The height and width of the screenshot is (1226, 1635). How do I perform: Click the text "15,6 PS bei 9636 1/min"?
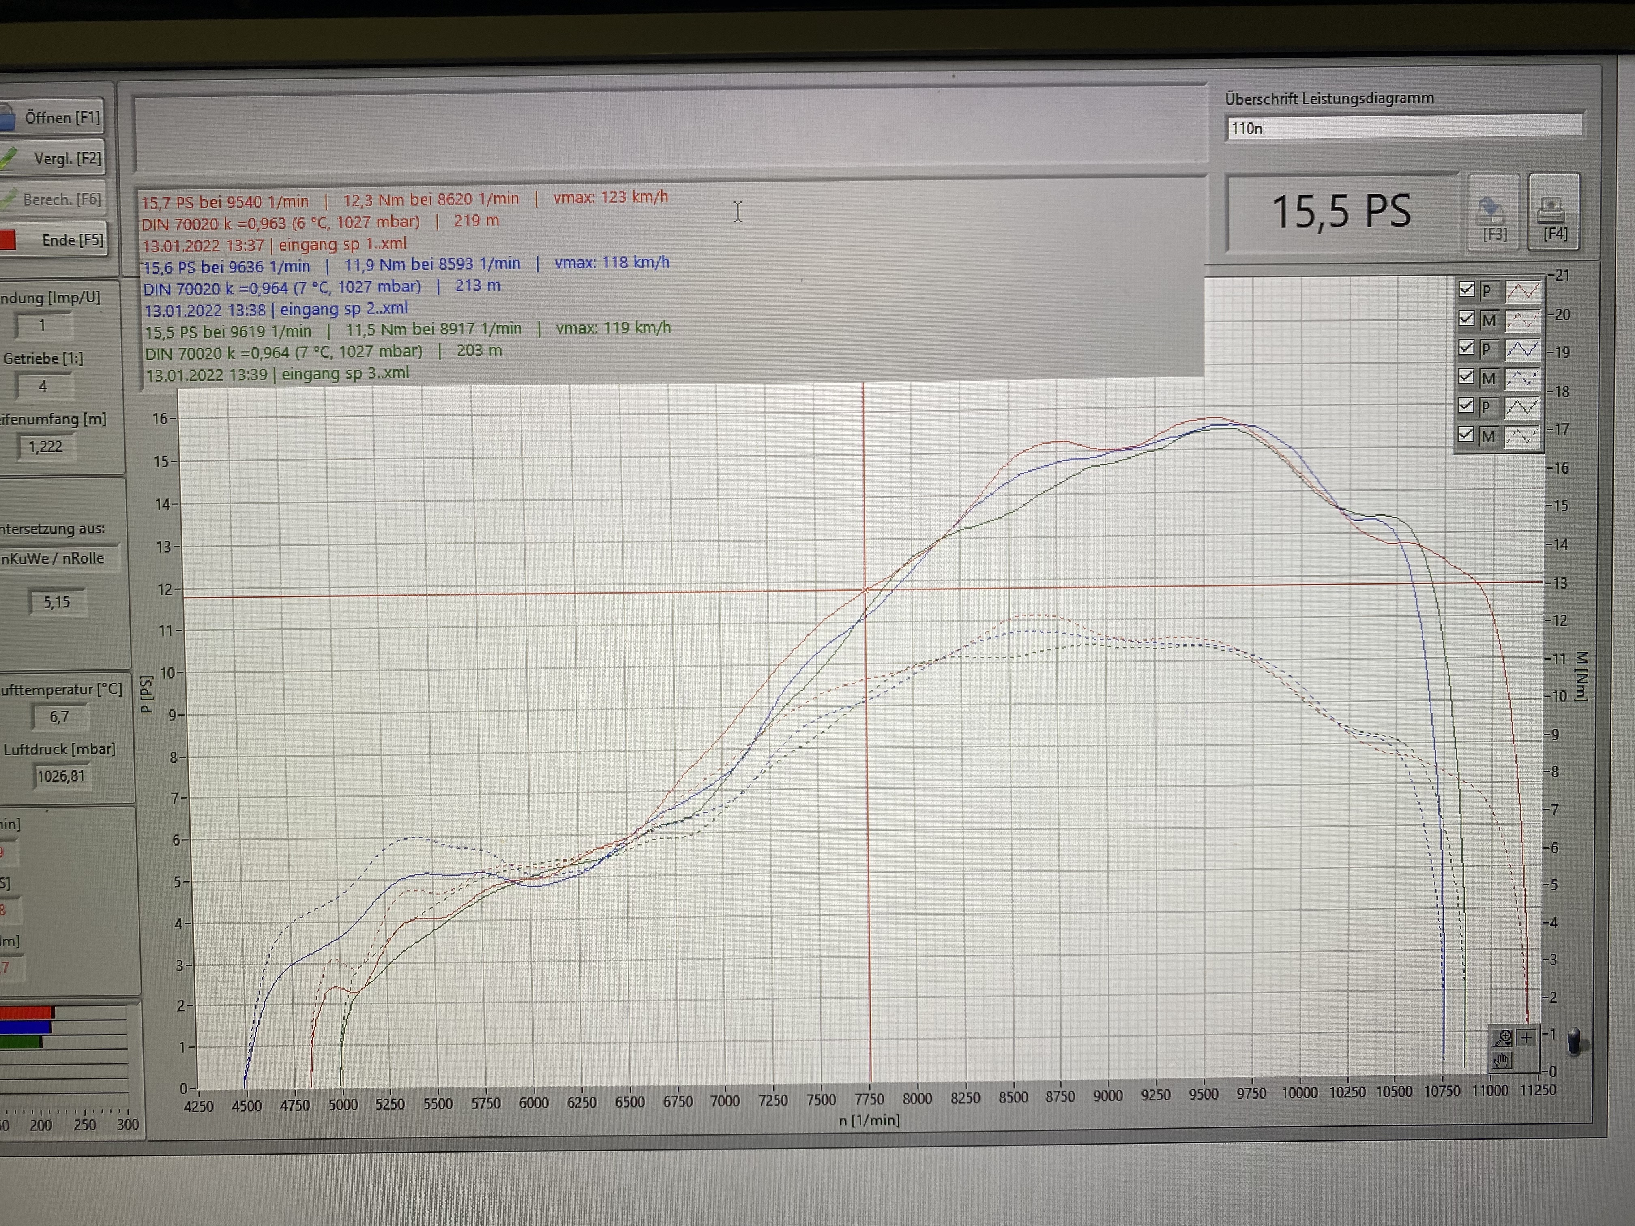coord(227,267)
